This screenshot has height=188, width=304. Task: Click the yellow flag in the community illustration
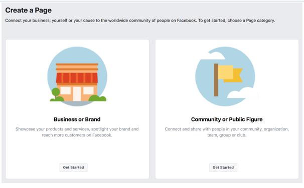tap(231, 73)
